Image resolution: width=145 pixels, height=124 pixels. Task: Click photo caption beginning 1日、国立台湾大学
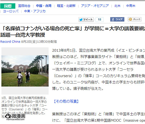[x=24, y=107]
